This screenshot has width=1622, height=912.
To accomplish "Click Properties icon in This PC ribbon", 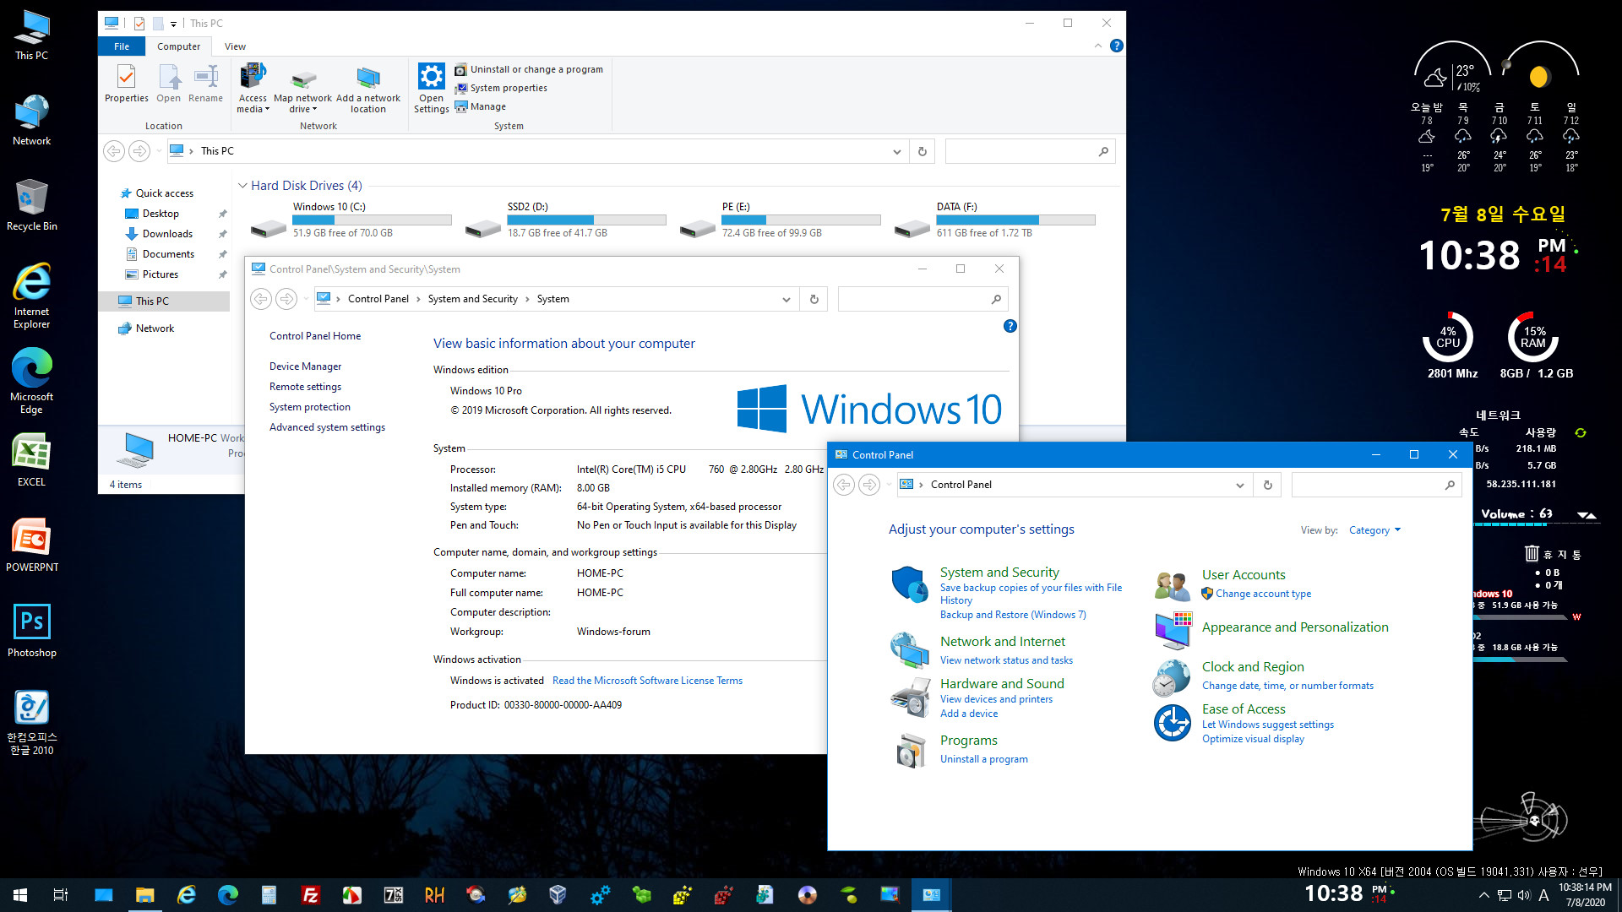I will pyautogui.click(x=126, y=77).
